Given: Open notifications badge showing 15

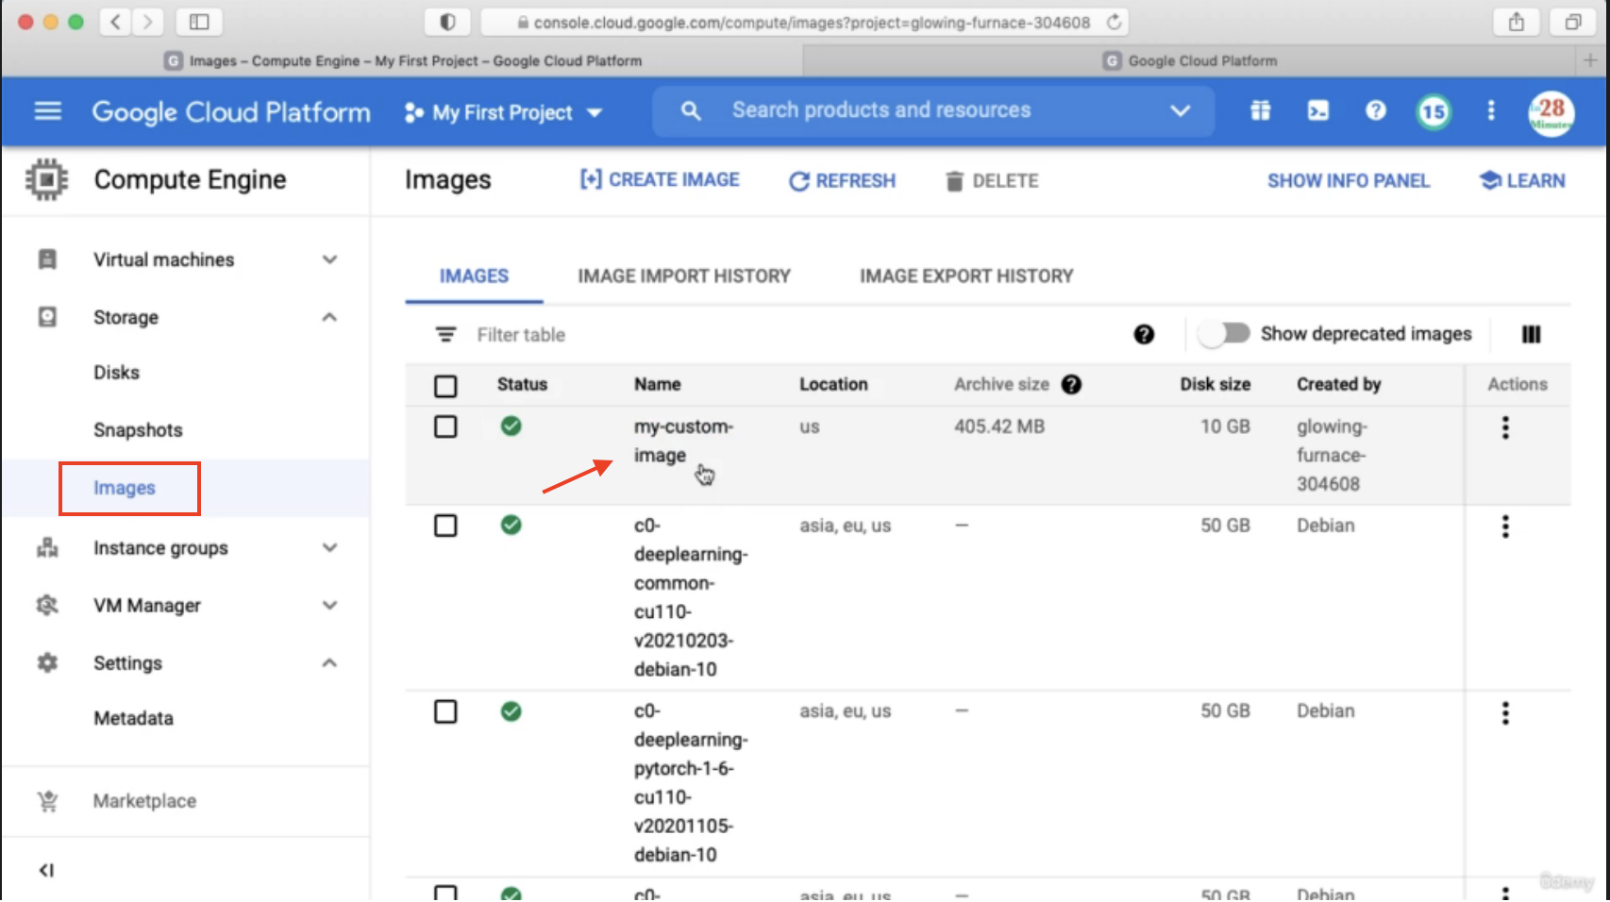Looking at the screenshot, I should coord(1434,112).
